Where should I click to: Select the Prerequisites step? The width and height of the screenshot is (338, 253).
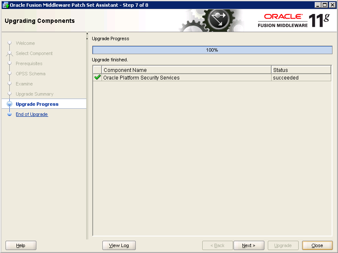click(x=29, y=63)
